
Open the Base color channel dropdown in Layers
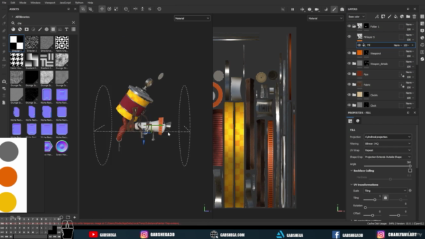pyautogui.click(x=357, y=17)
